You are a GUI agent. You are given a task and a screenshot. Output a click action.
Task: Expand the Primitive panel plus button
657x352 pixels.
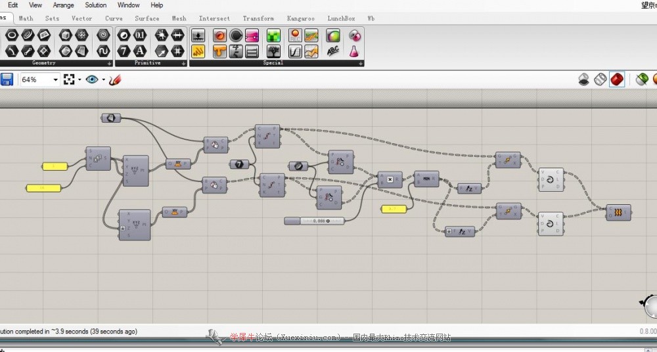coord(183,63)
